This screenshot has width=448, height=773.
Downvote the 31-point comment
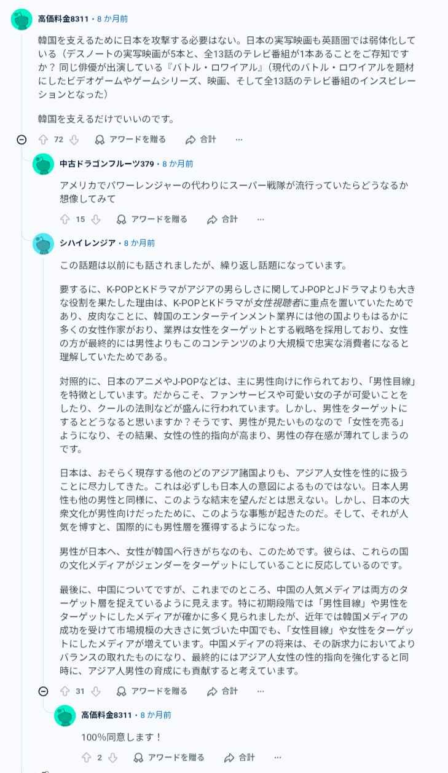(96, 691)
